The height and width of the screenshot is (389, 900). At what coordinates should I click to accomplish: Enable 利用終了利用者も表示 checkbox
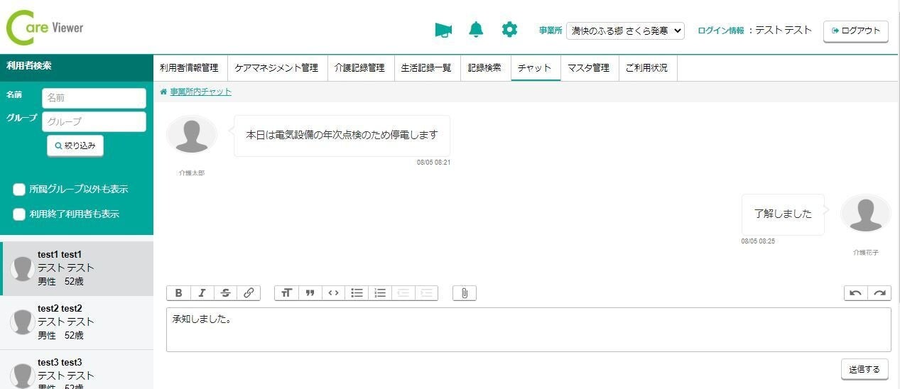coord(20,214)
